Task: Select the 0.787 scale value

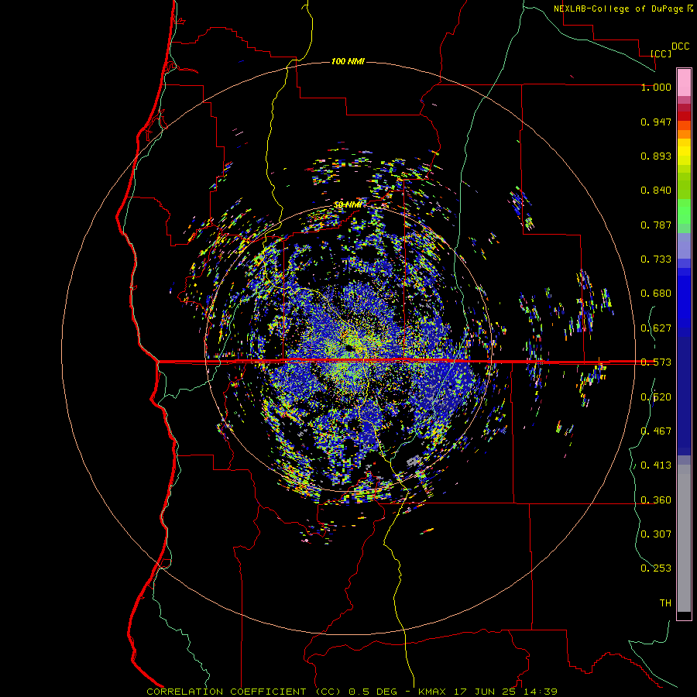Action: point(656,225)
